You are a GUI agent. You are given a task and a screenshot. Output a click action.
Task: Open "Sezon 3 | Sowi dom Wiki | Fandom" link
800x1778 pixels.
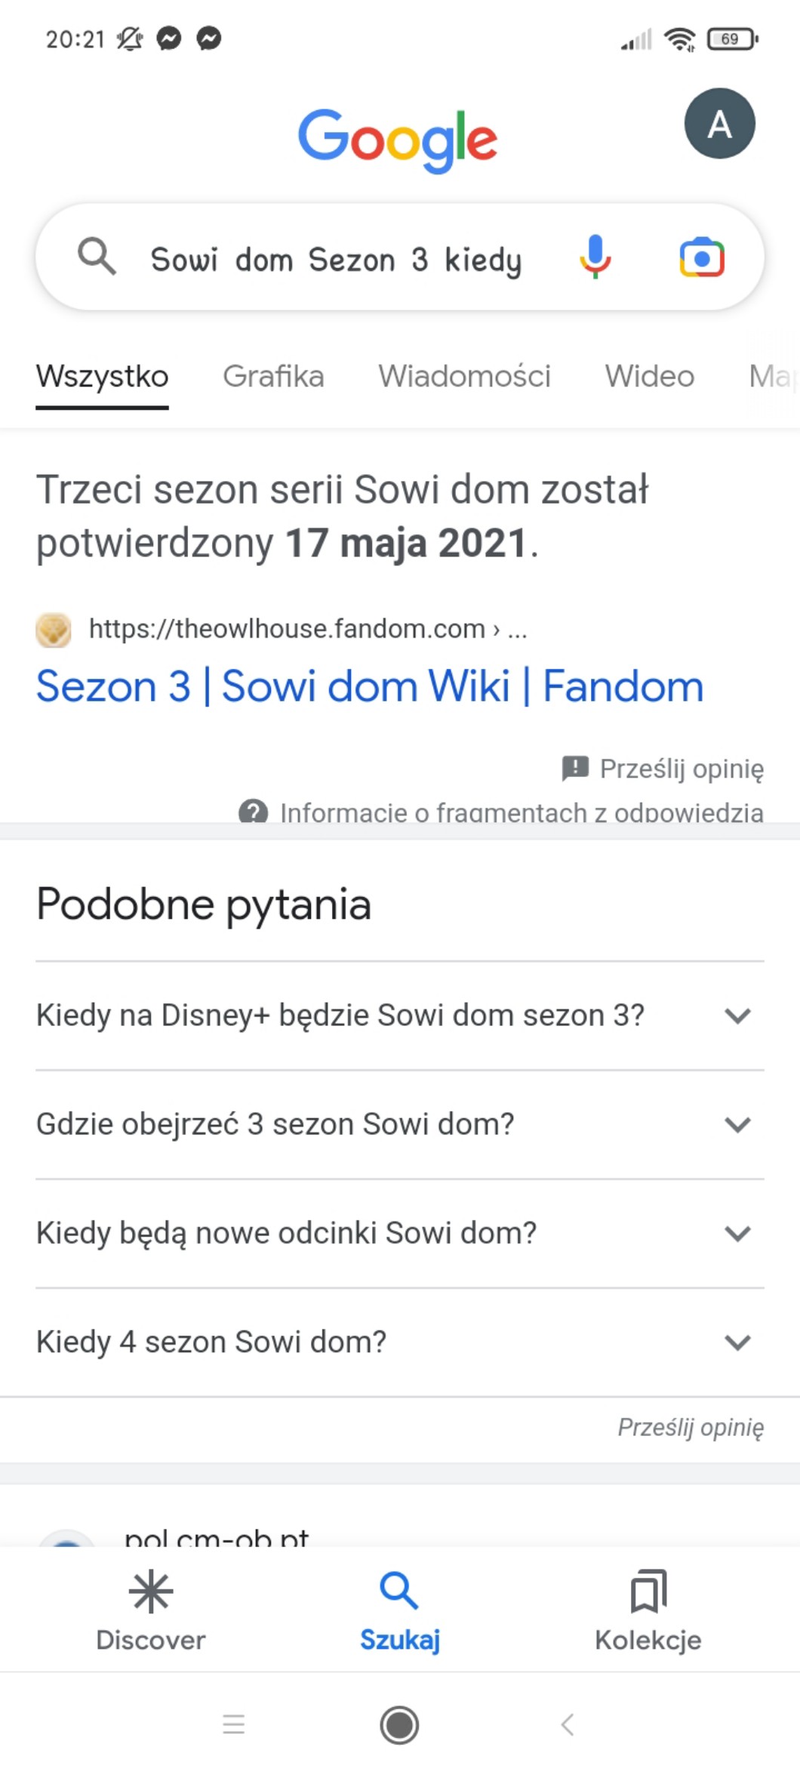pyautogui.click(x=370, y=686)
